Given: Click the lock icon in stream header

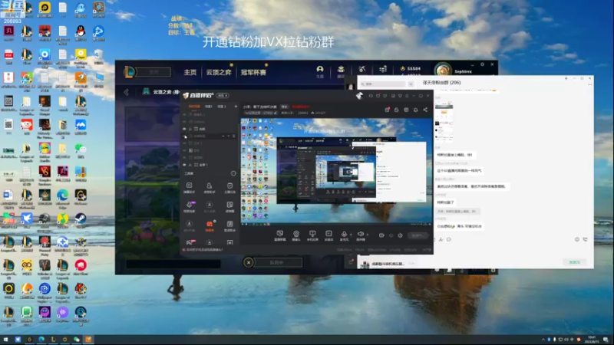Looking at the screenshot, I should coord(396,110).
